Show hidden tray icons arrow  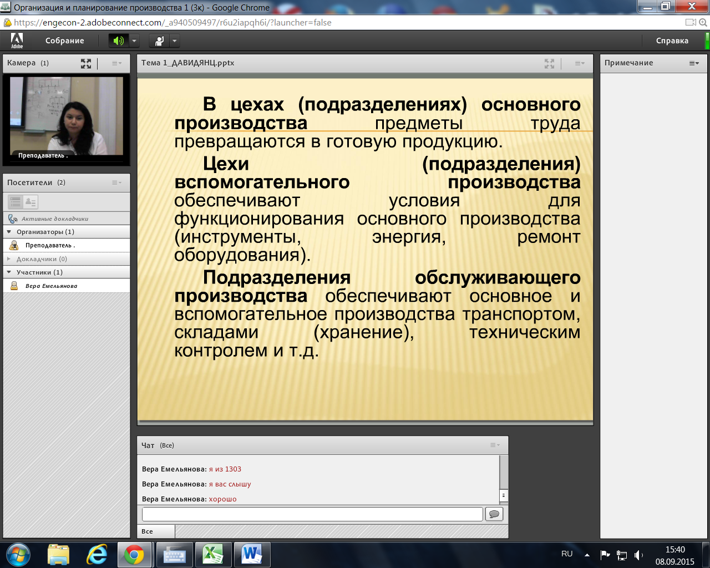coord(587,555)
